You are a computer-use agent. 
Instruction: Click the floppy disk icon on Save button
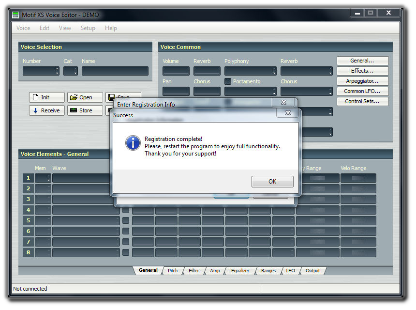pyautogui.click(x=112, y=97)
